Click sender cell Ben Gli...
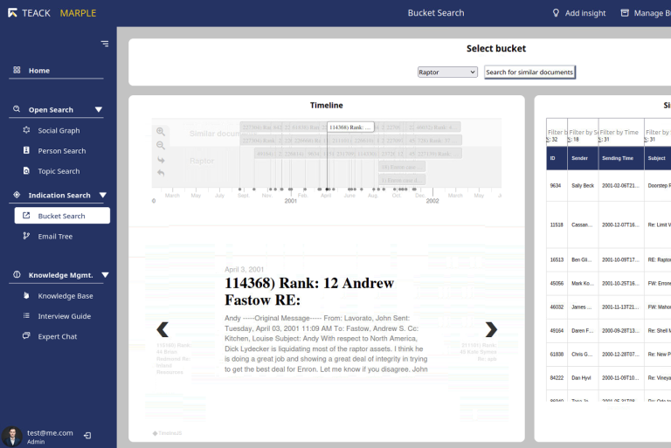Screen dimensions: 671x448 583,259
